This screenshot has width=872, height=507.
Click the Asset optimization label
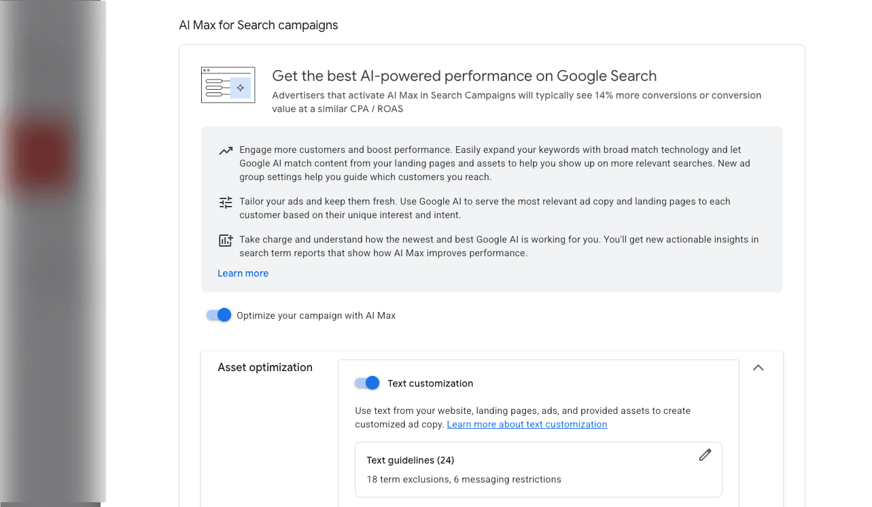pos(265,368)
